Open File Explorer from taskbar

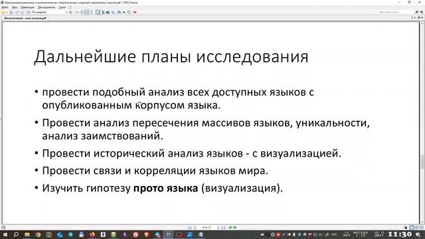click(x=27, y=234)
